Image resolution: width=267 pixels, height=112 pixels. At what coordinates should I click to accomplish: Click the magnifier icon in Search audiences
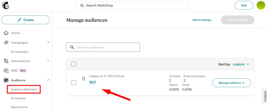click(x=72, y=47)
